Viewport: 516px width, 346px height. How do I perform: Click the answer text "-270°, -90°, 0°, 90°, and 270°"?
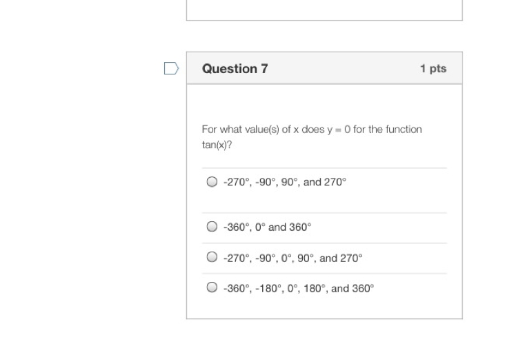293,258
